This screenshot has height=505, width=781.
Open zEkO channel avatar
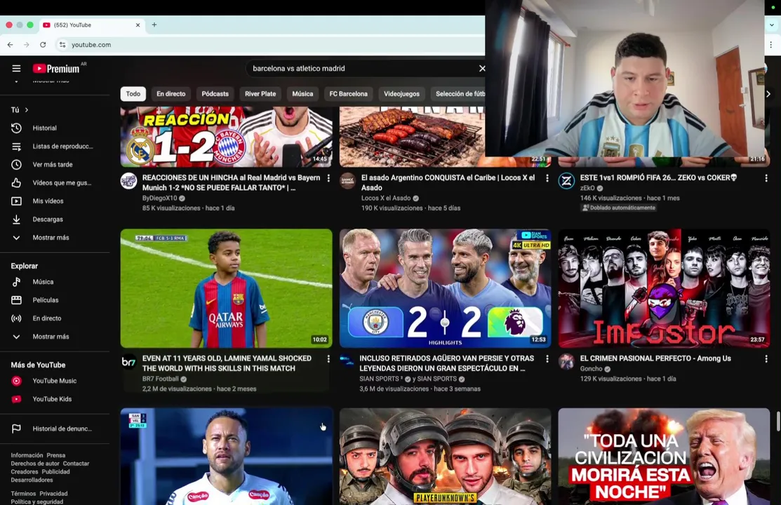pyautogui.click(x=566, y=181)
